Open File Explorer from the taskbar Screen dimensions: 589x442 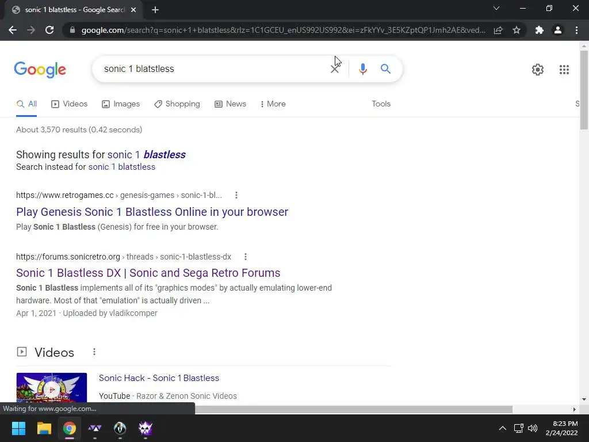click(44, 428)
